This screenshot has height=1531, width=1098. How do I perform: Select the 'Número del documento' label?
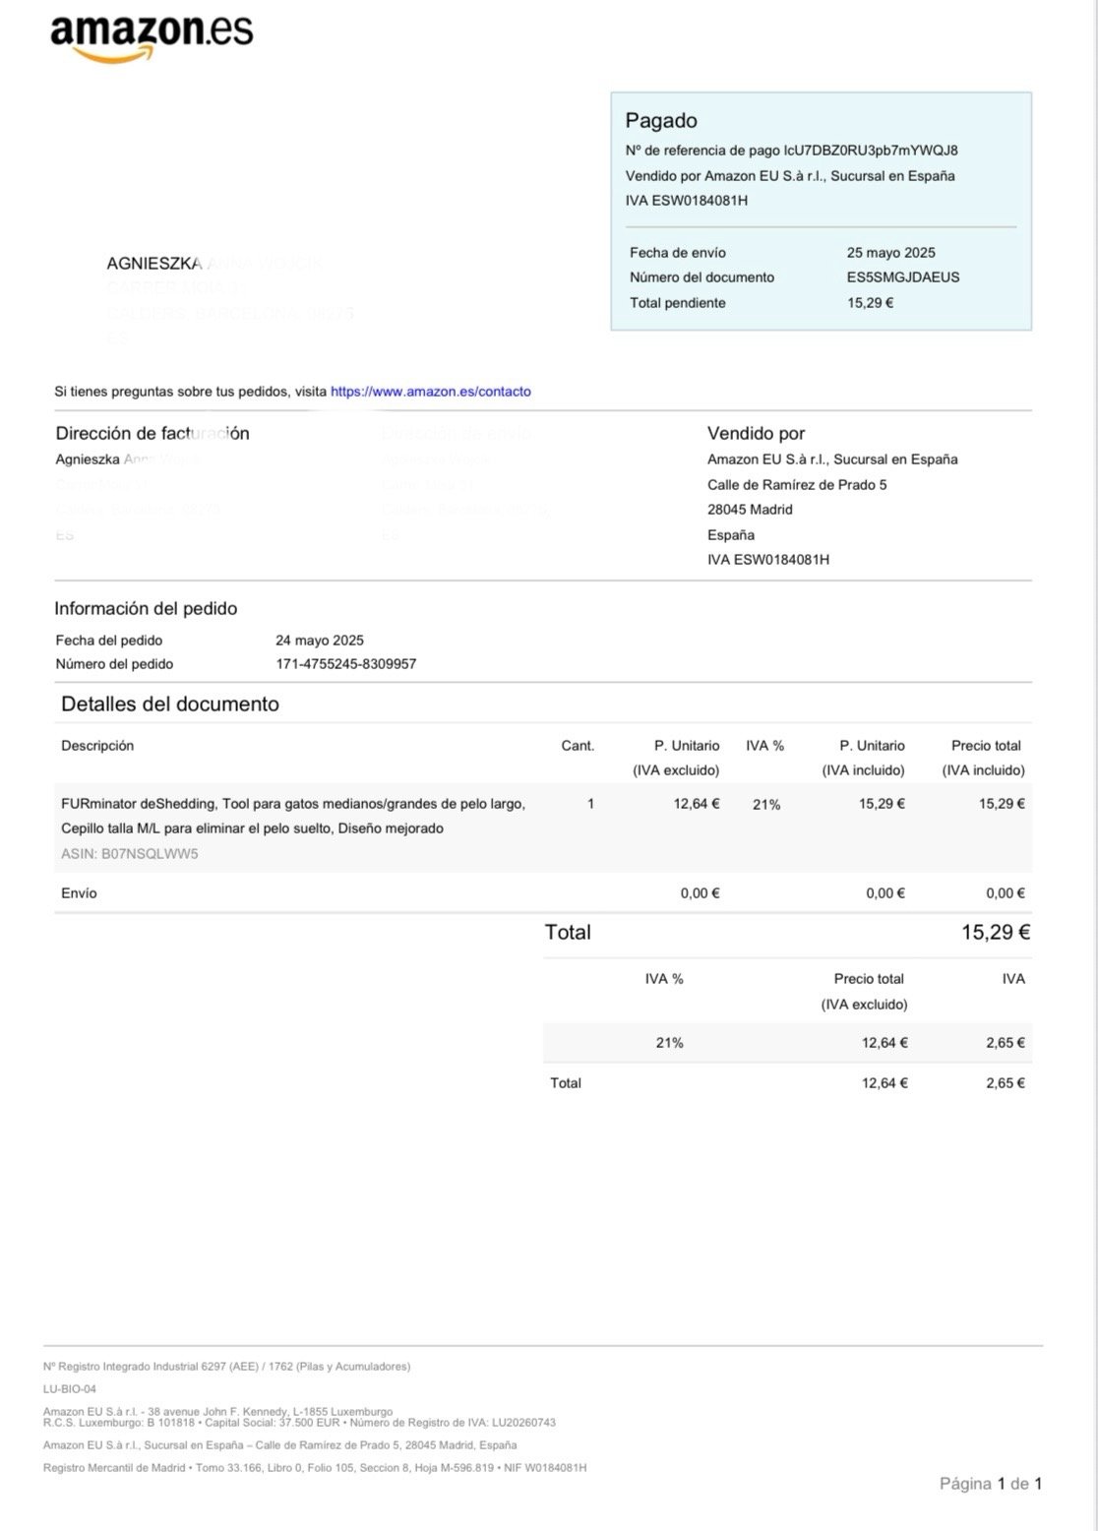(702, 277)
